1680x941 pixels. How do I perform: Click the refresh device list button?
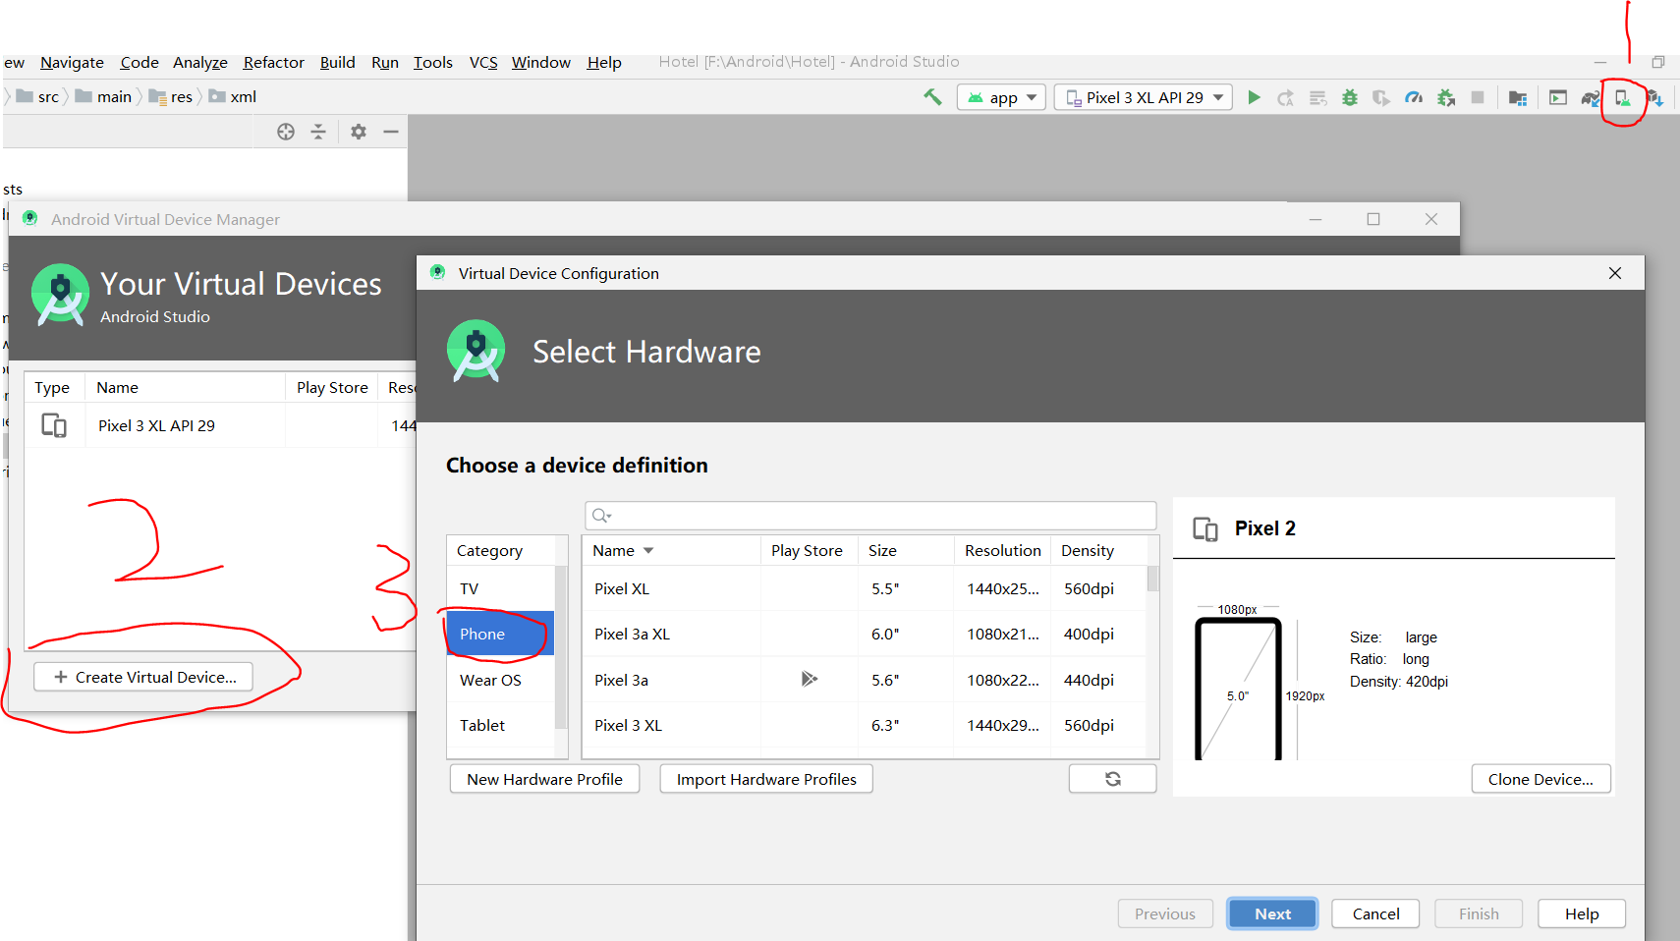point(1112,779)
